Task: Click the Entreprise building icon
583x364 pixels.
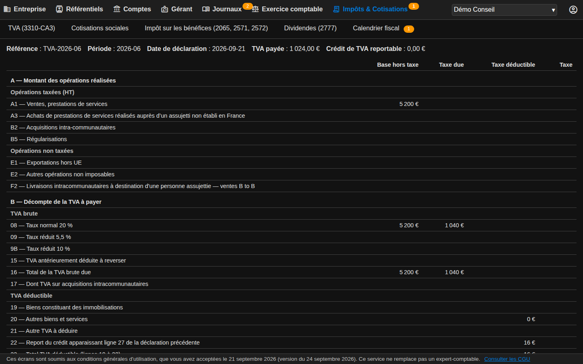Action: tap(7, 9)
